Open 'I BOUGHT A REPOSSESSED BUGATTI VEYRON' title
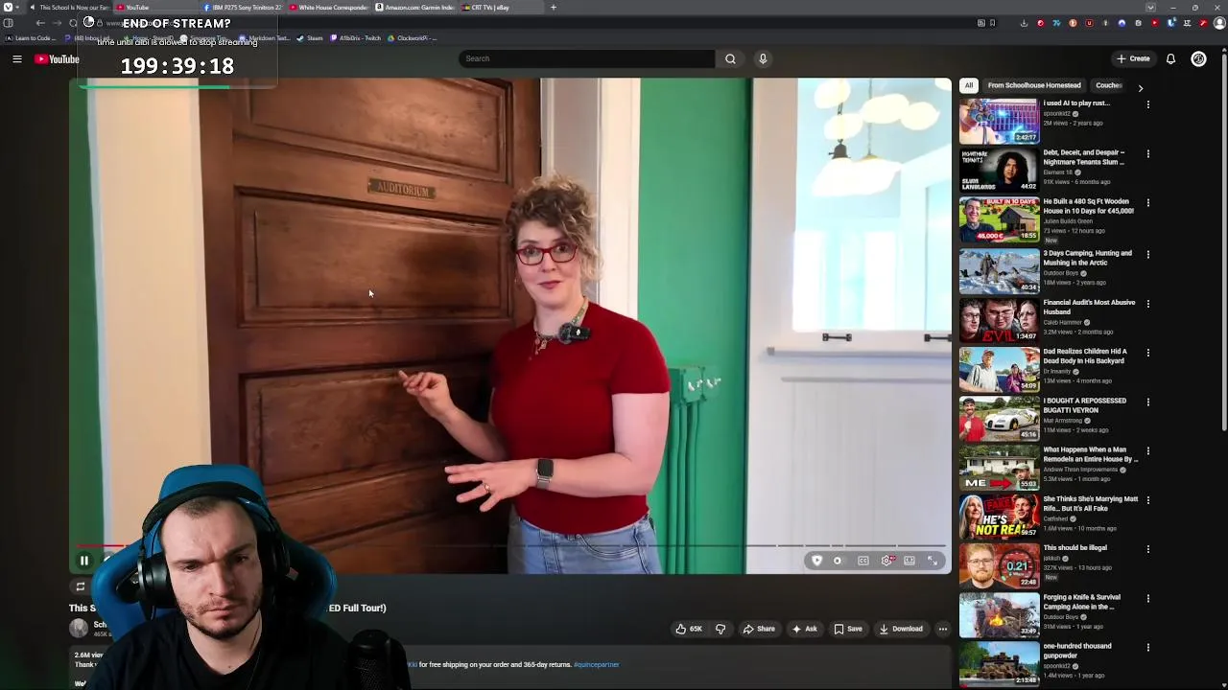 click(x=1084, y=405)
